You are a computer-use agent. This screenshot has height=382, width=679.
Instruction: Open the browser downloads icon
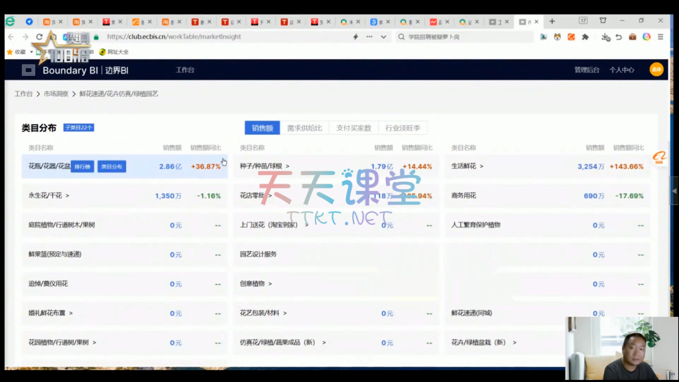tap(605, 37)
